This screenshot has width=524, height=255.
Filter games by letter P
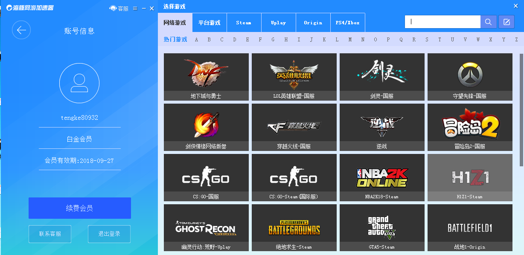(x=388, y=40)
